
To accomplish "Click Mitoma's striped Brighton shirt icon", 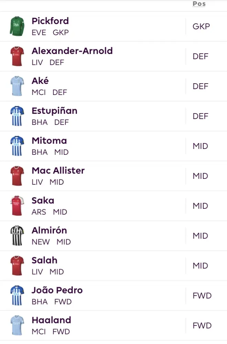I will pos(17,146).
